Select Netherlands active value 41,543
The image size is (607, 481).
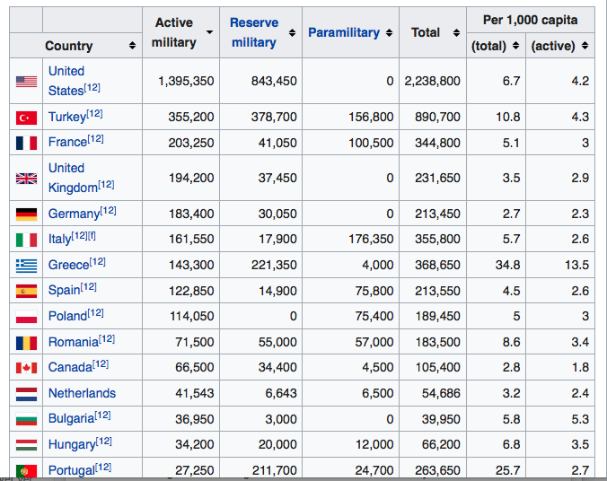(194, 393)
